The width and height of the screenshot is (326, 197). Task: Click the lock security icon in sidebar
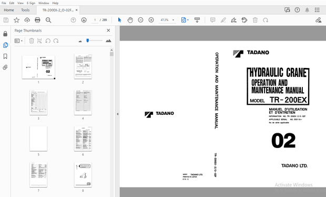5,34
